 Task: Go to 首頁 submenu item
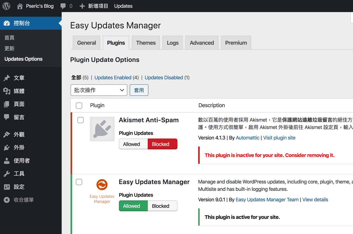[x=9, y=38]
